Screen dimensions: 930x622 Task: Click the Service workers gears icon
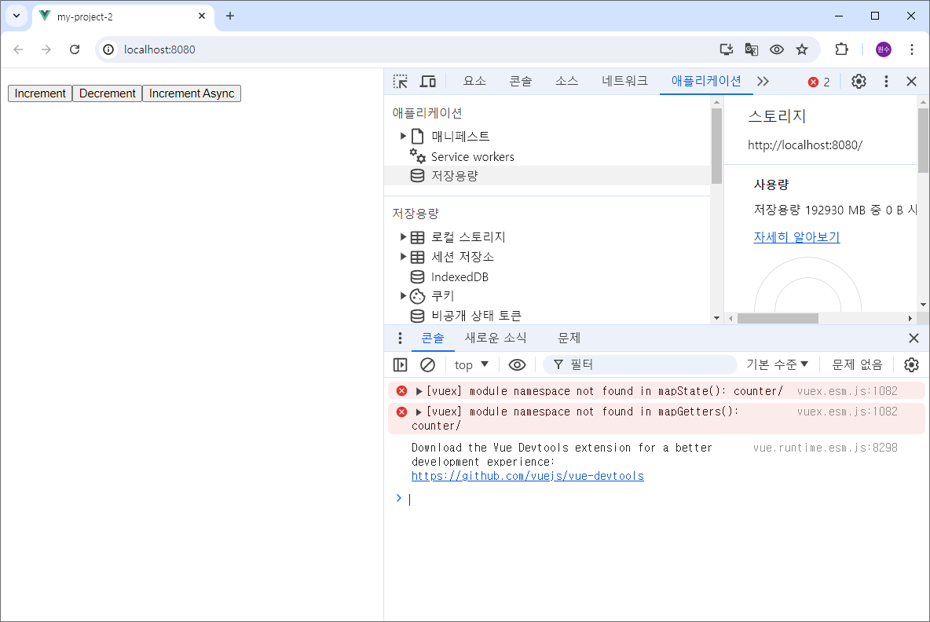pyautogui.click(x=418, y=156)
